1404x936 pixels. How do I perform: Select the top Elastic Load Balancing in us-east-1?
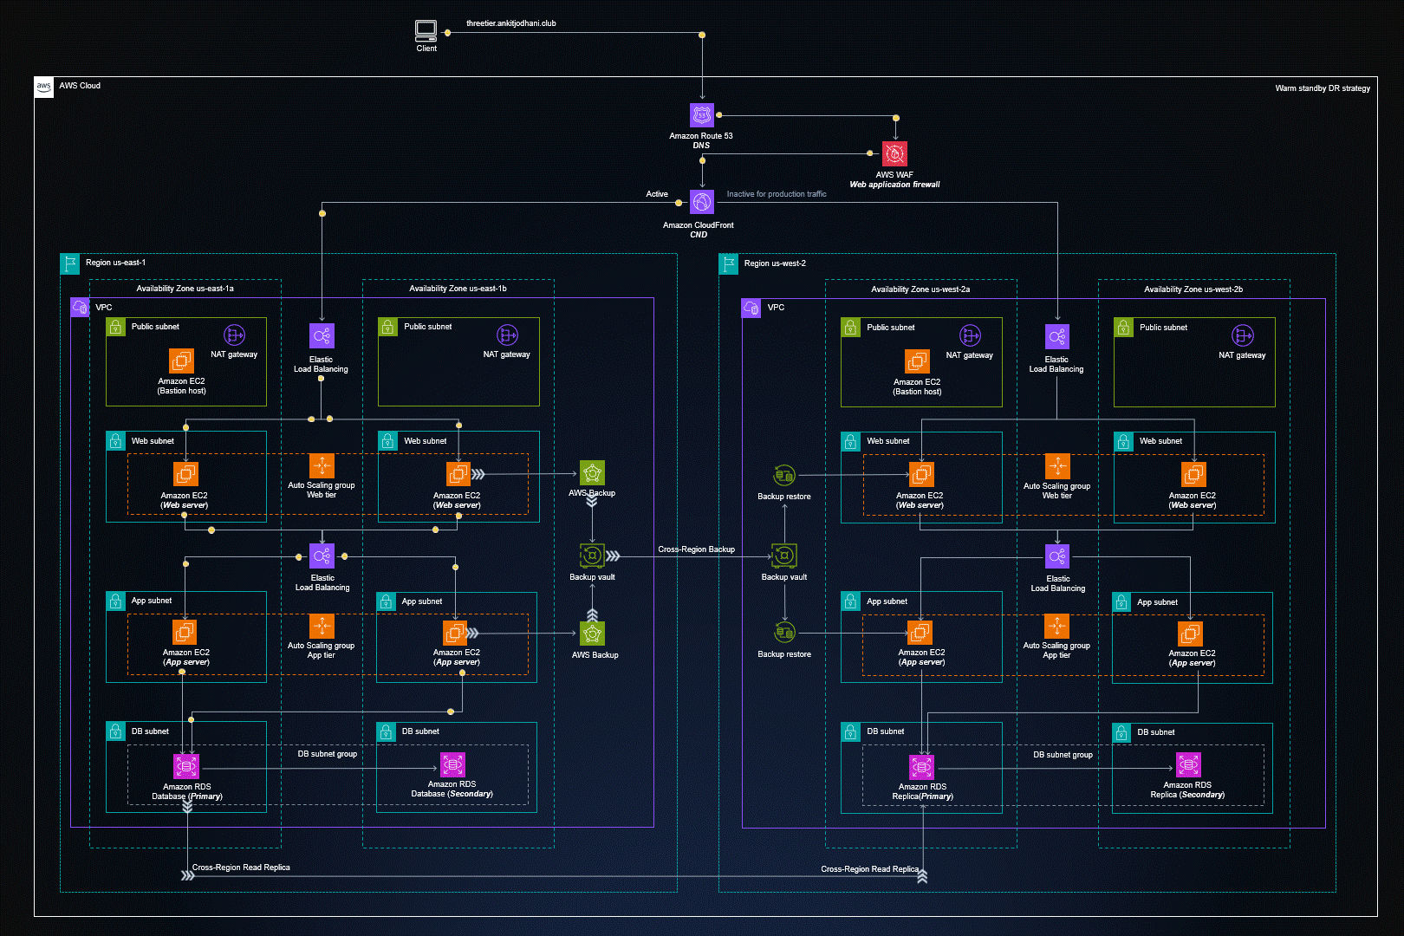tap(322, 336)
